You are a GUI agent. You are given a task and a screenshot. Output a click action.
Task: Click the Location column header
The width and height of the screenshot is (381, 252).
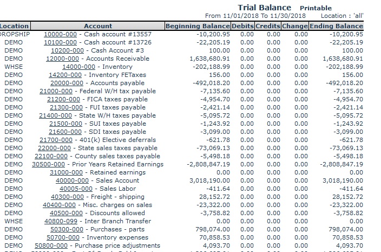tap(14, 26)
